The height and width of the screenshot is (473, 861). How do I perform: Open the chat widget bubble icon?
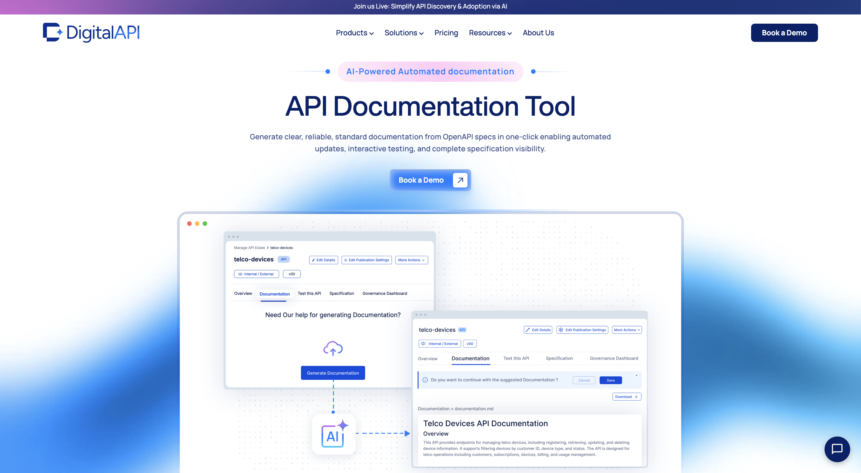(x=837, y=449)
